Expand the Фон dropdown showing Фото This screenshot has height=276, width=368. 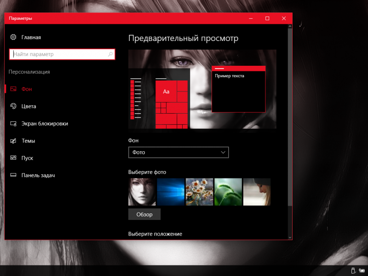tap(178, 152)
